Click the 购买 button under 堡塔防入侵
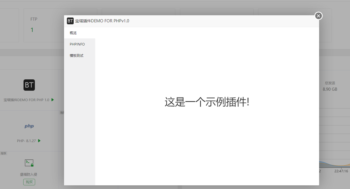This screenshot has width=350, height=189. coord(29,182)
